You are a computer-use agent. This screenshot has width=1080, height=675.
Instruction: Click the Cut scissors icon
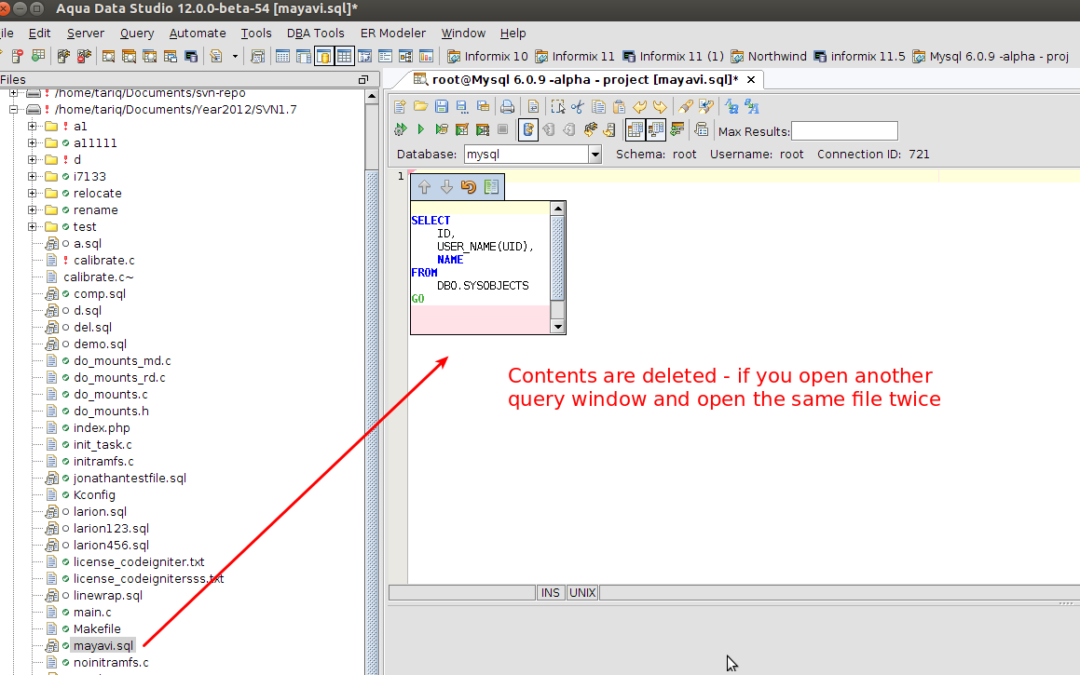click(x=577, y=107)
